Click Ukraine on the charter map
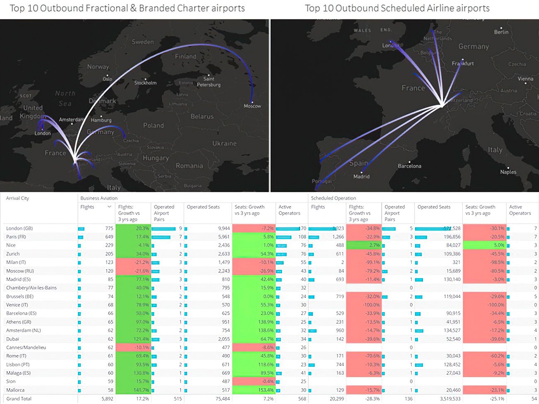 (x=224, y=143)
